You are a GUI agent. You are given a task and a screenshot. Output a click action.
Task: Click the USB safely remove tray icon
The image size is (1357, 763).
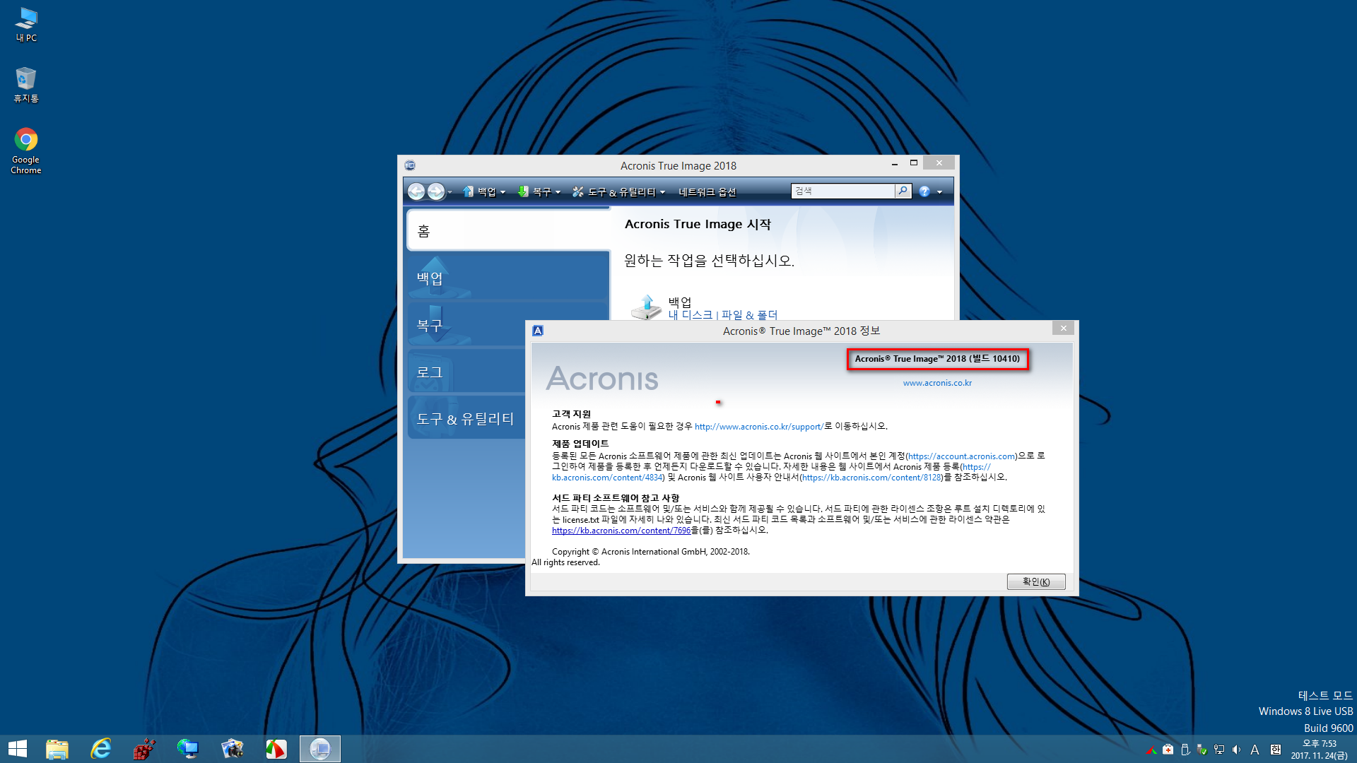[x=1185, y=750]
